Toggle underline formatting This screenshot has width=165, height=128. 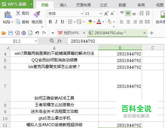(62, 22)
